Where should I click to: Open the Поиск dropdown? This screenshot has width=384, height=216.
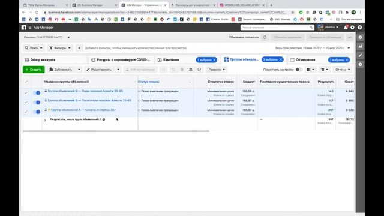click(34, 48)
